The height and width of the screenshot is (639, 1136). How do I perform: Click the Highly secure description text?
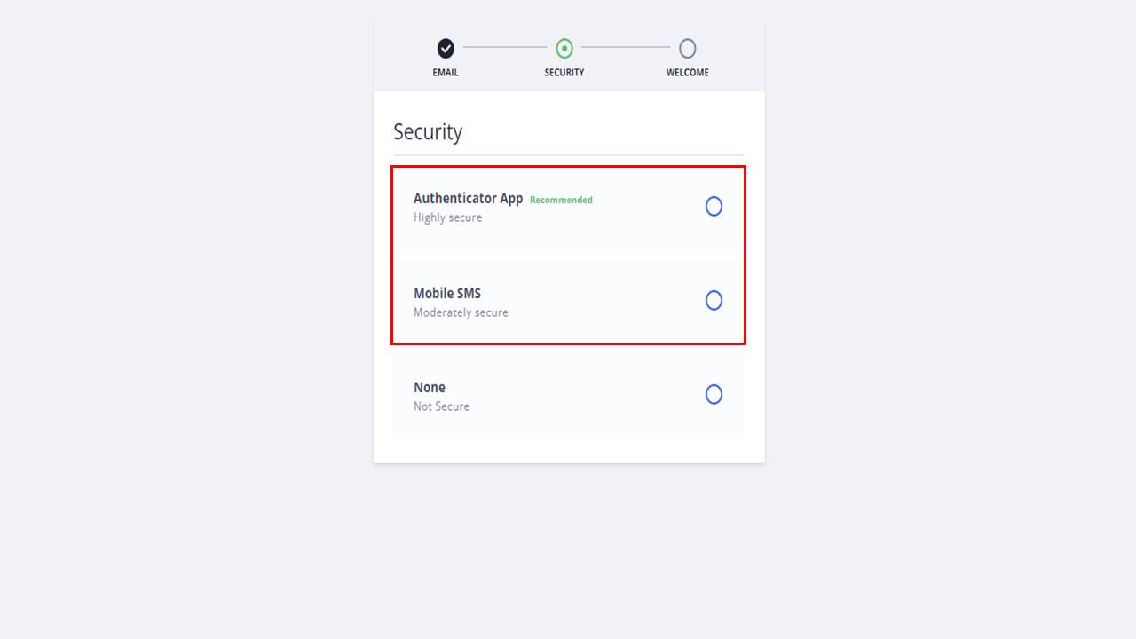tap(448, 218)
